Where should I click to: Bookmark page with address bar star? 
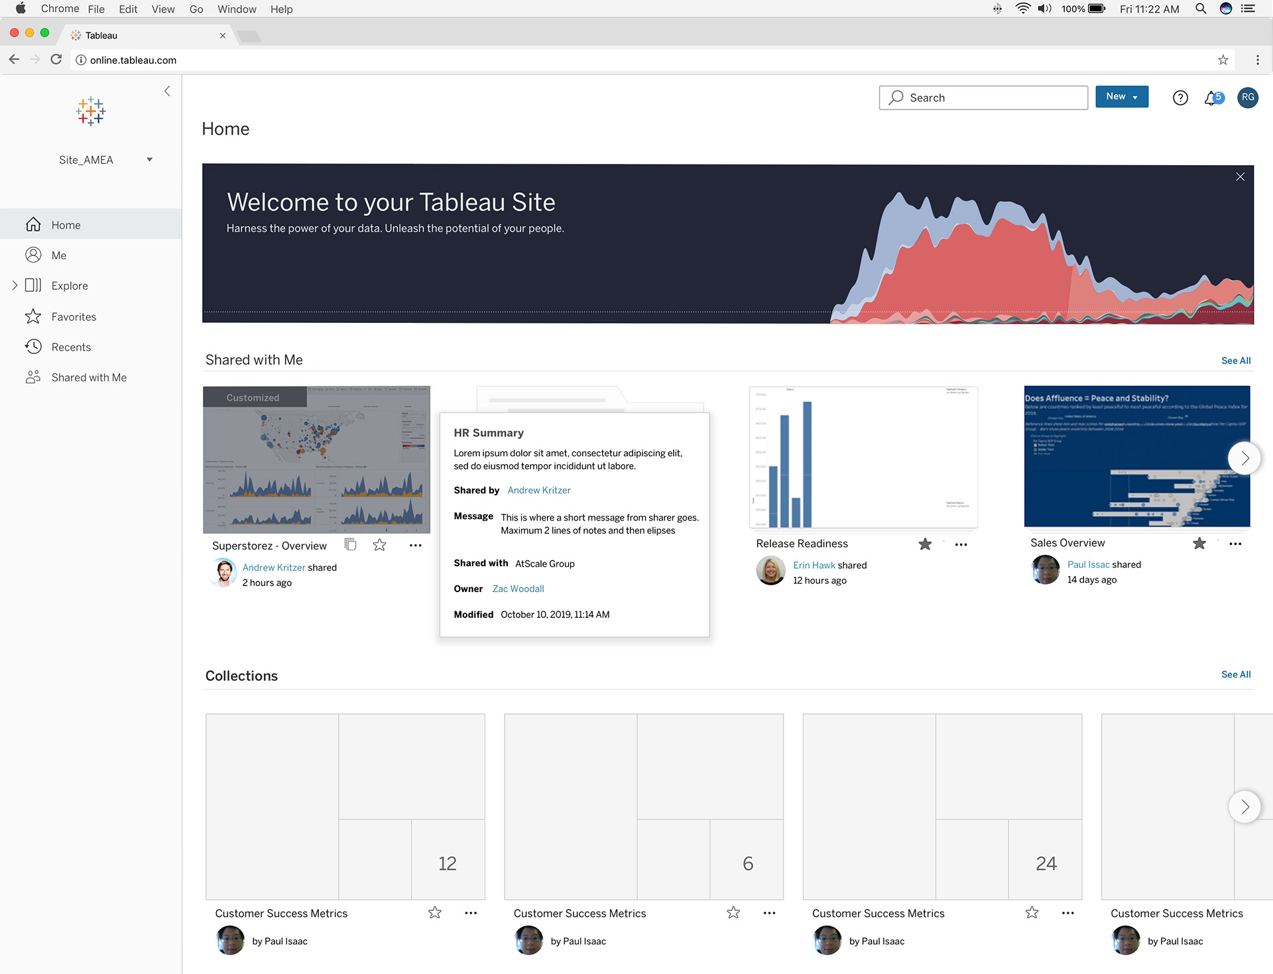pyautogui.click(x=1223, y=60)
